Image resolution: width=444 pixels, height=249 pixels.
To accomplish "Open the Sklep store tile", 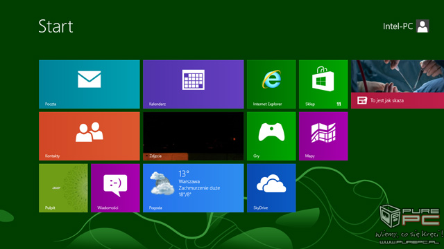I will click(x=323, y=84).
